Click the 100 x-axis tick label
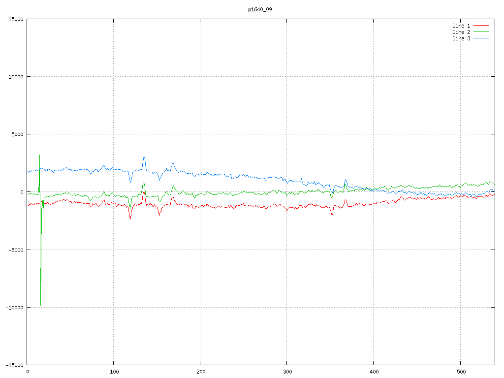Screen dimensions: 504x378 point(114,372)
